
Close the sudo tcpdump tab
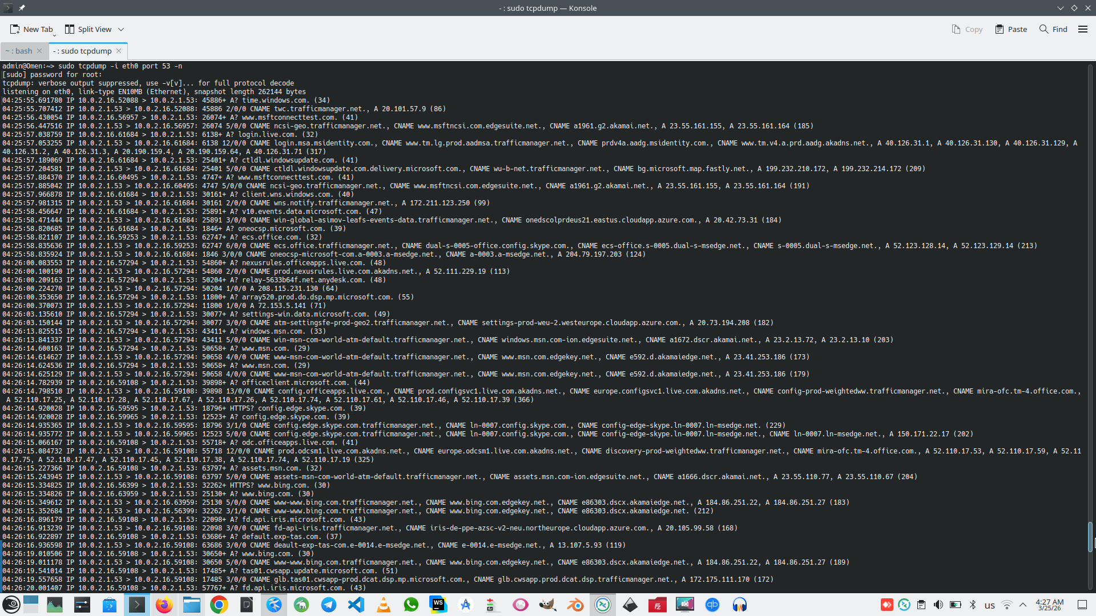119,51
